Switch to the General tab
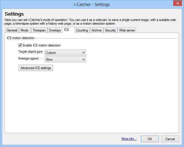The height and width of the screenshot is (147, 184). pos(12,30)
